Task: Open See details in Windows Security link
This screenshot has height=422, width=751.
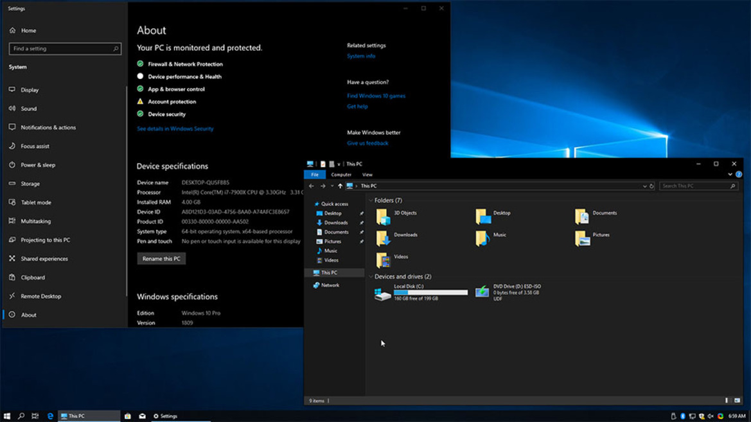Action: tap(175, 128)
